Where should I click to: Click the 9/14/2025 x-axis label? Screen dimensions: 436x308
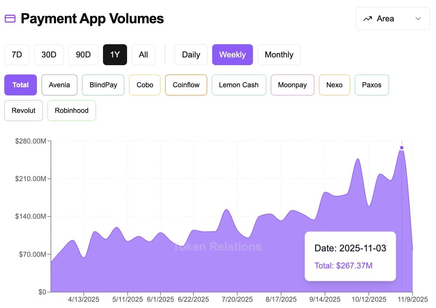[x=325, y=299]
